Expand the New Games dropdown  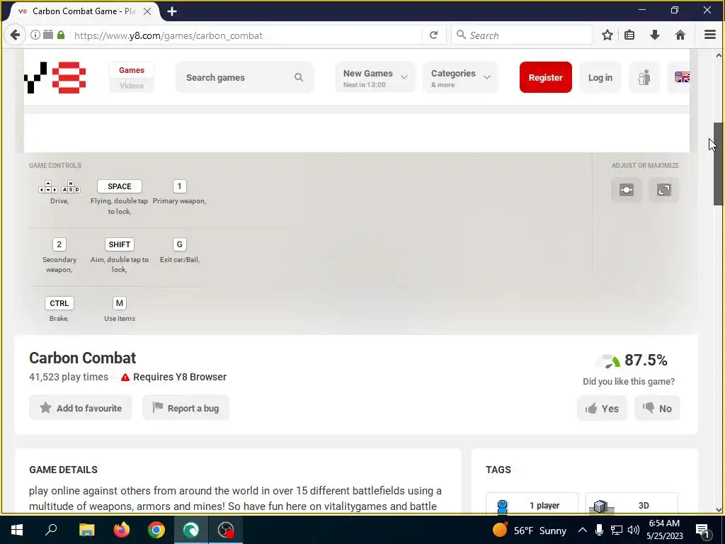(375, 78)
